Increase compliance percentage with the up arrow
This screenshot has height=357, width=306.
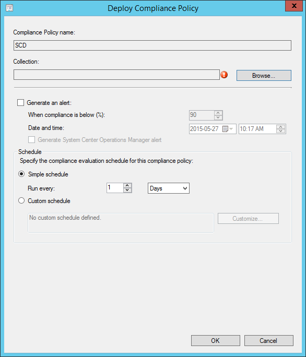[x=218, y=113]
